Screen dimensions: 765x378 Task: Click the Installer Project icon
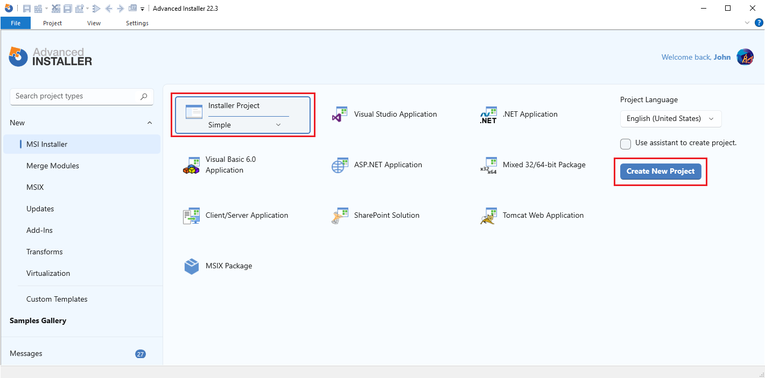(194, 112)
